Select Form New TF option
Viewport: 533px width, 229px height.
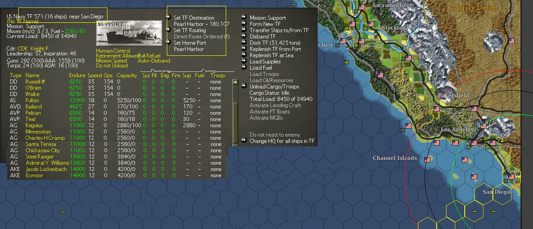tap(265, 24)
